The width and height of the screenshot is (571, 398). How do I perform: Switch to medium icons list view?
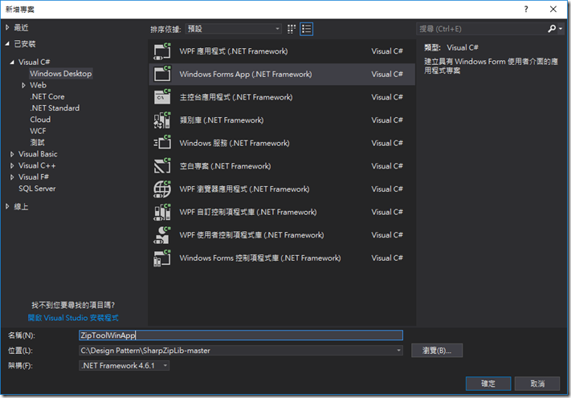click(306, 29)
